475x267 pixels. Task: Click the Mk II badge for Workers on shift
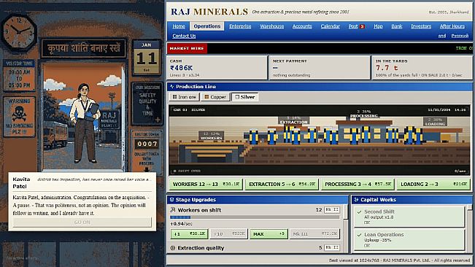click(332, 210)
